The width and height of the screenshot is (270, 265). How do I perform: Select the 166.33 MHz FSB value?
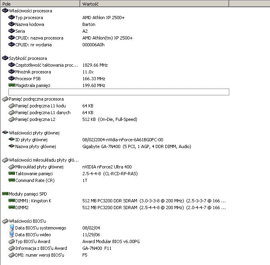pyautogui.click(x=94, y=79)
